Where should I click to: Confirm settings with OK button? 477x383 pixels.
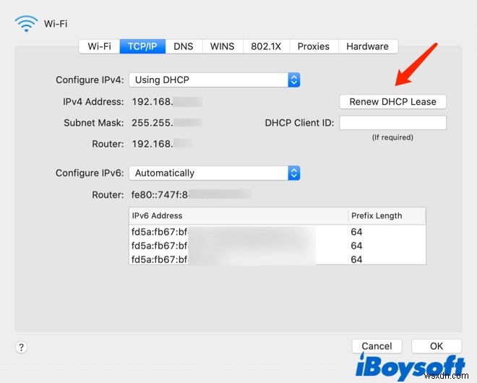(x=437, y=346)
